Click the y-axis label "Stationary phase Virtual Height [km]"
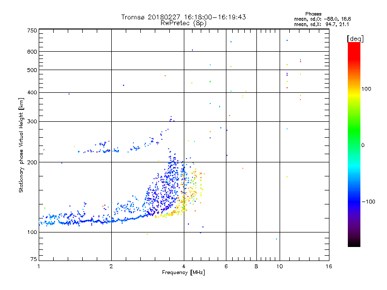The image size is (387, 290). (x=21, y=145)
